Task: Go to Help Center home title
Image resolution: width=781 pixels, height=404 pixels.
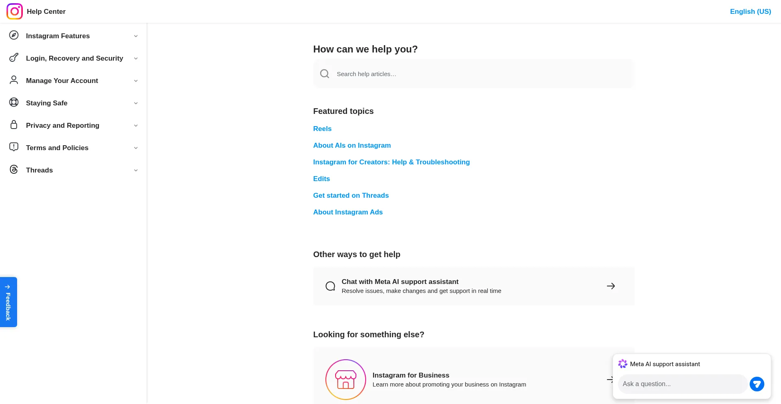Action: 46,11
